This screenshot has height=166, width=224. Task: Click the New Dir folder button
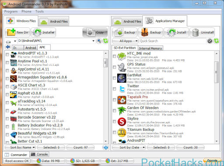(x=17, y=32)
